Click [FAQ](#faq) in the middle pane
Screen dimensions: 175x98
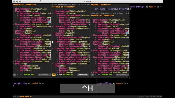(x=60, y=66)
